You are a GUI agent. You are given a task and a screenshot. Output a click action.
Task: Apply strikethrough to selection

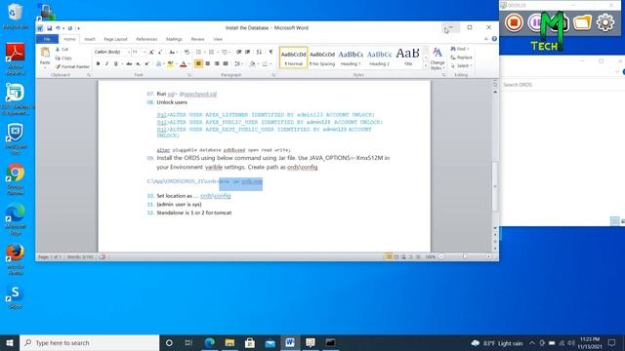[129, 63]
